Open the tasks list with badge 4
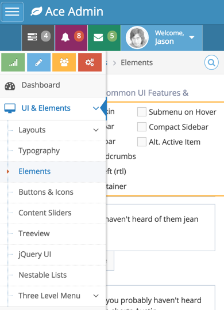 click(38, 37)
